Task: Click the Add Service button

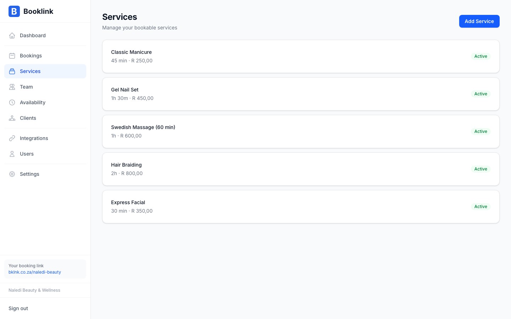Action: [x=479, y=21]
